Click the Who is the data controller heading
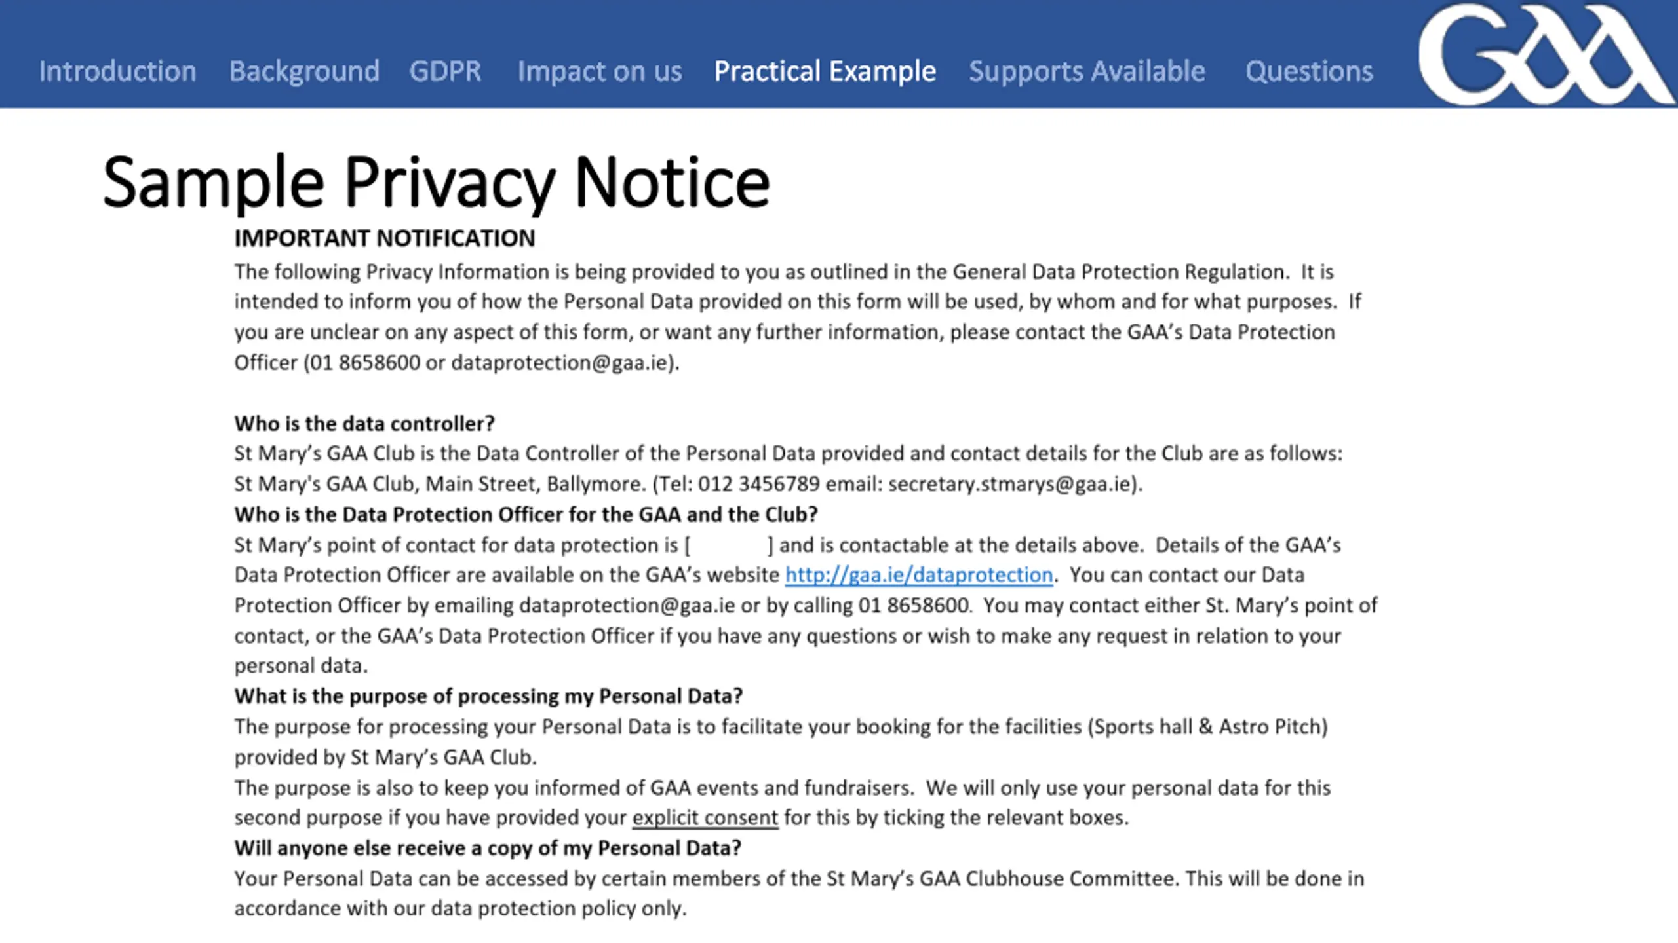 (x=364, y=424)
